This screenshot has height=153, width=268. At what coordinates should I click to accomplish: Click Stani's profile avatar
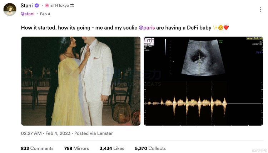pos(10,10)
